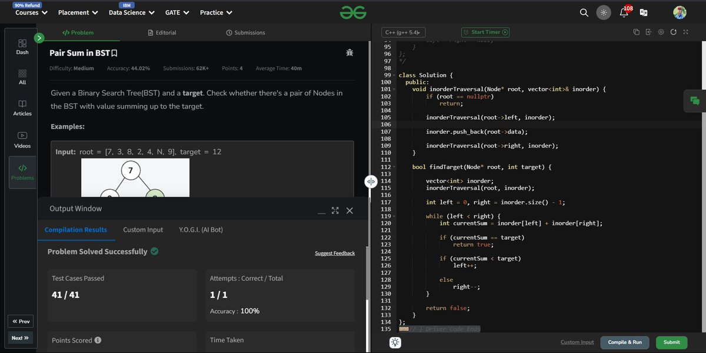Screen dimensions: 706x353
Task: Click the editor import/export file icon
Action: click(648, 32)
